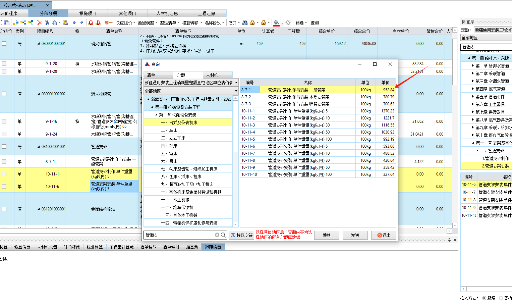Open the 整理清单 dropdown menu
The image size is (512, 302).
[x=170, y=23]
